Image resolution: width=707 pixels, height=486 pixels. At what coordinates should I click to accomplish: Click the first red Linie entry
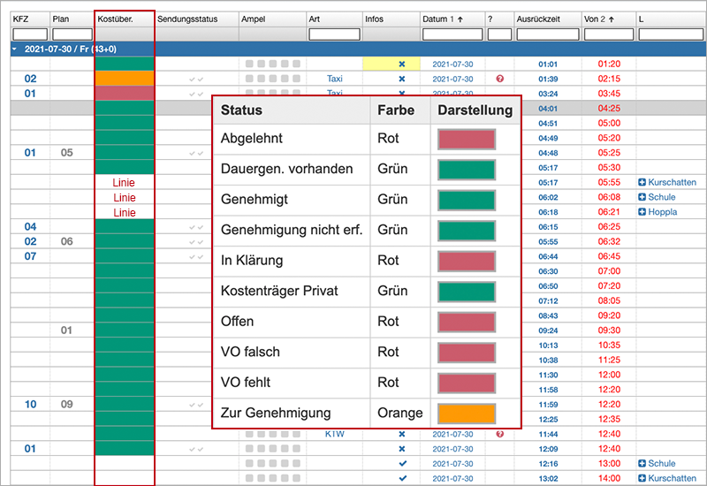[x=124, y=183]
